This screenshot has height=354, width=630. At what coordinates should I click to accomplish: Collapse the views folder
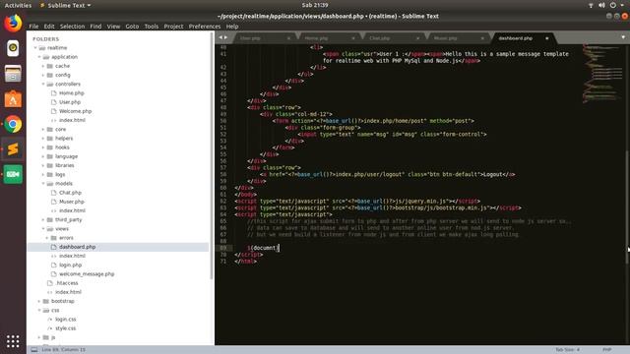pos(43,229)
